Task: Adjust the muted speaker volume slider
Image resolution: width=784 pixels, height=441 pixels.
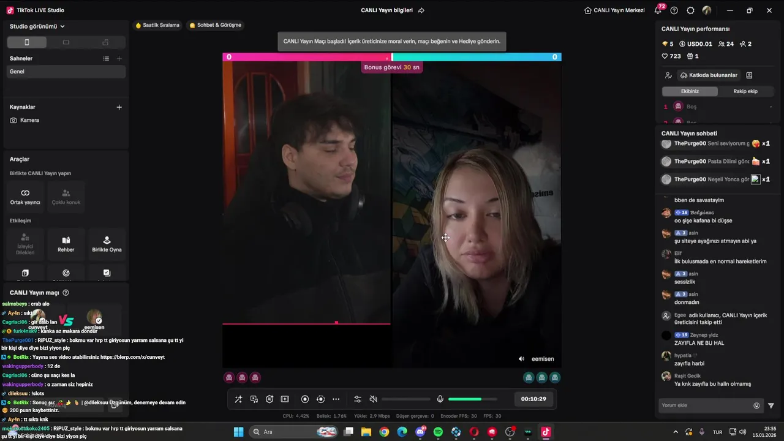Action: (405, 399)
